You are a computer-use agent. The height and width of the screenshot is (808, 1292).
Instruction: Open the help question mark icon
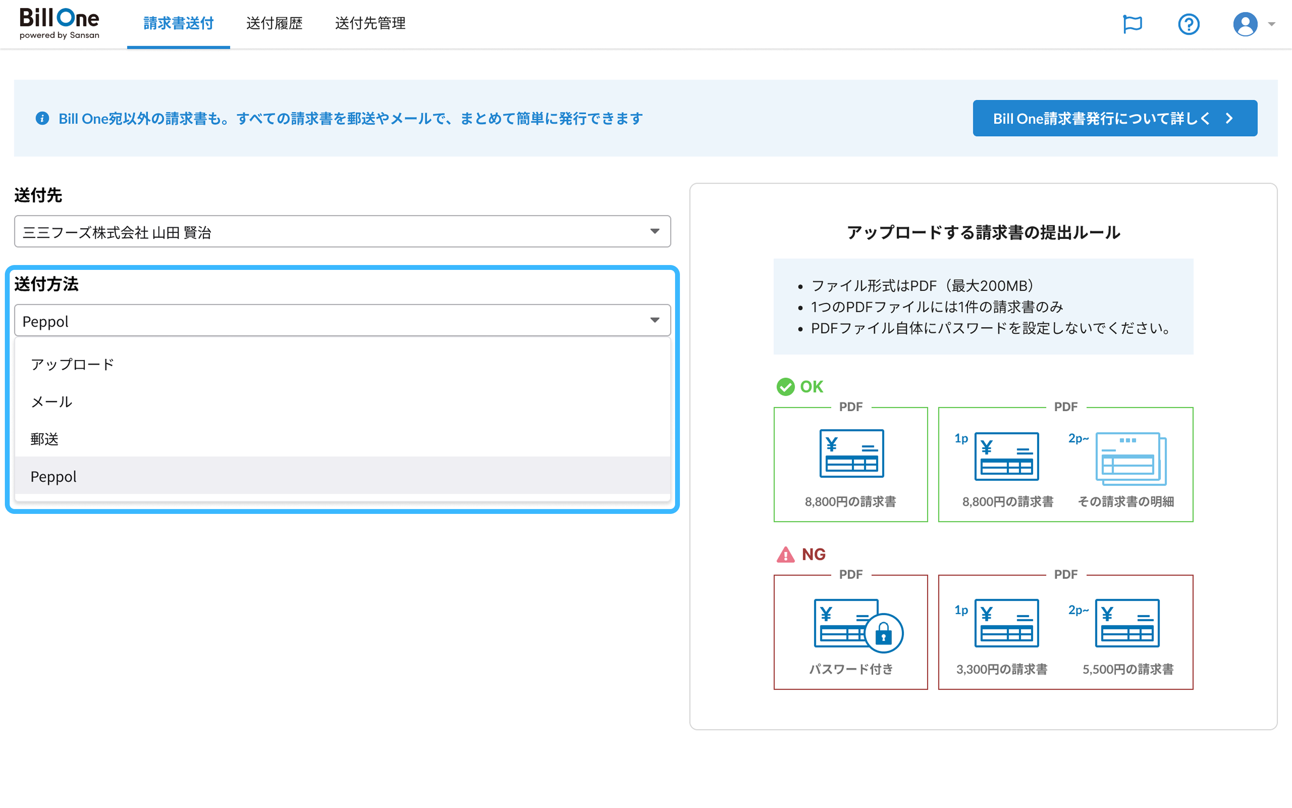pyautogui.click(x=1188, y=24)
